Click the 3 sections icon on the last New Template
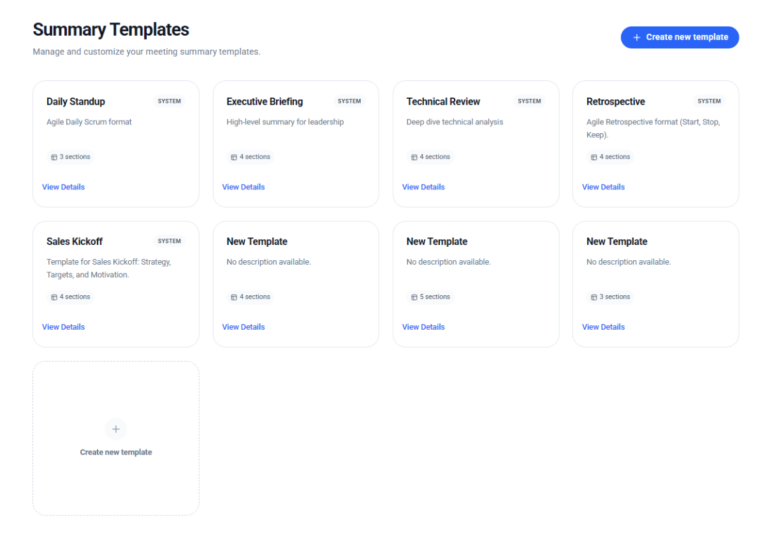Image resolution: width=765 pixels, height=558 pixels. 594,297
